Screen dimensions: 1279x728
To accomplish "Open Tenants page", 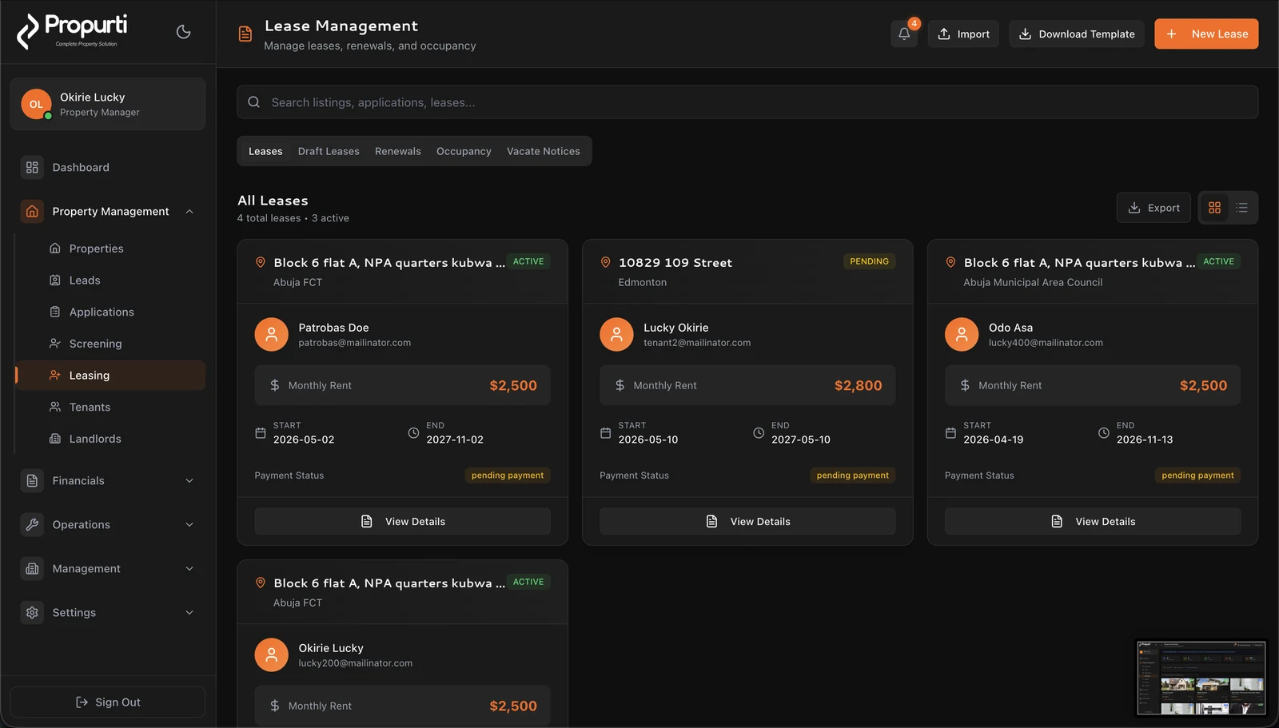I will click(x=111, y=407).
